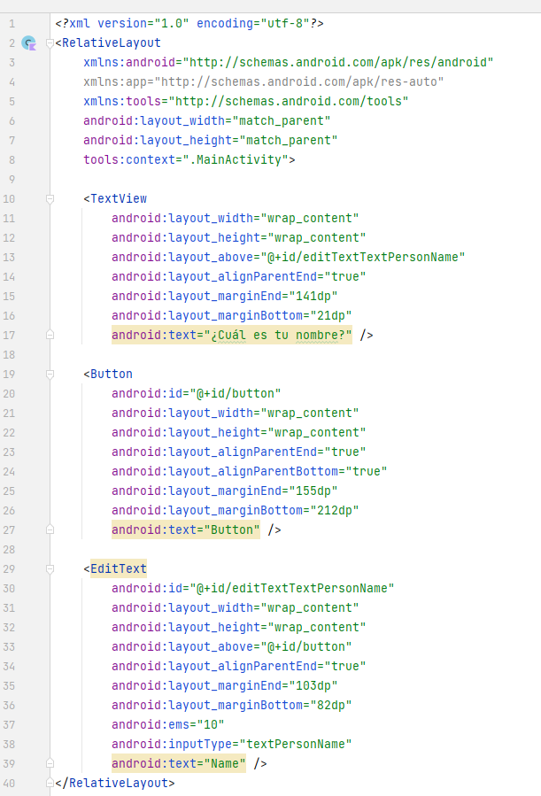Click layout_width match_parent attribute
The width and height of the screenshot is (541, 796).
pos(206,120)
